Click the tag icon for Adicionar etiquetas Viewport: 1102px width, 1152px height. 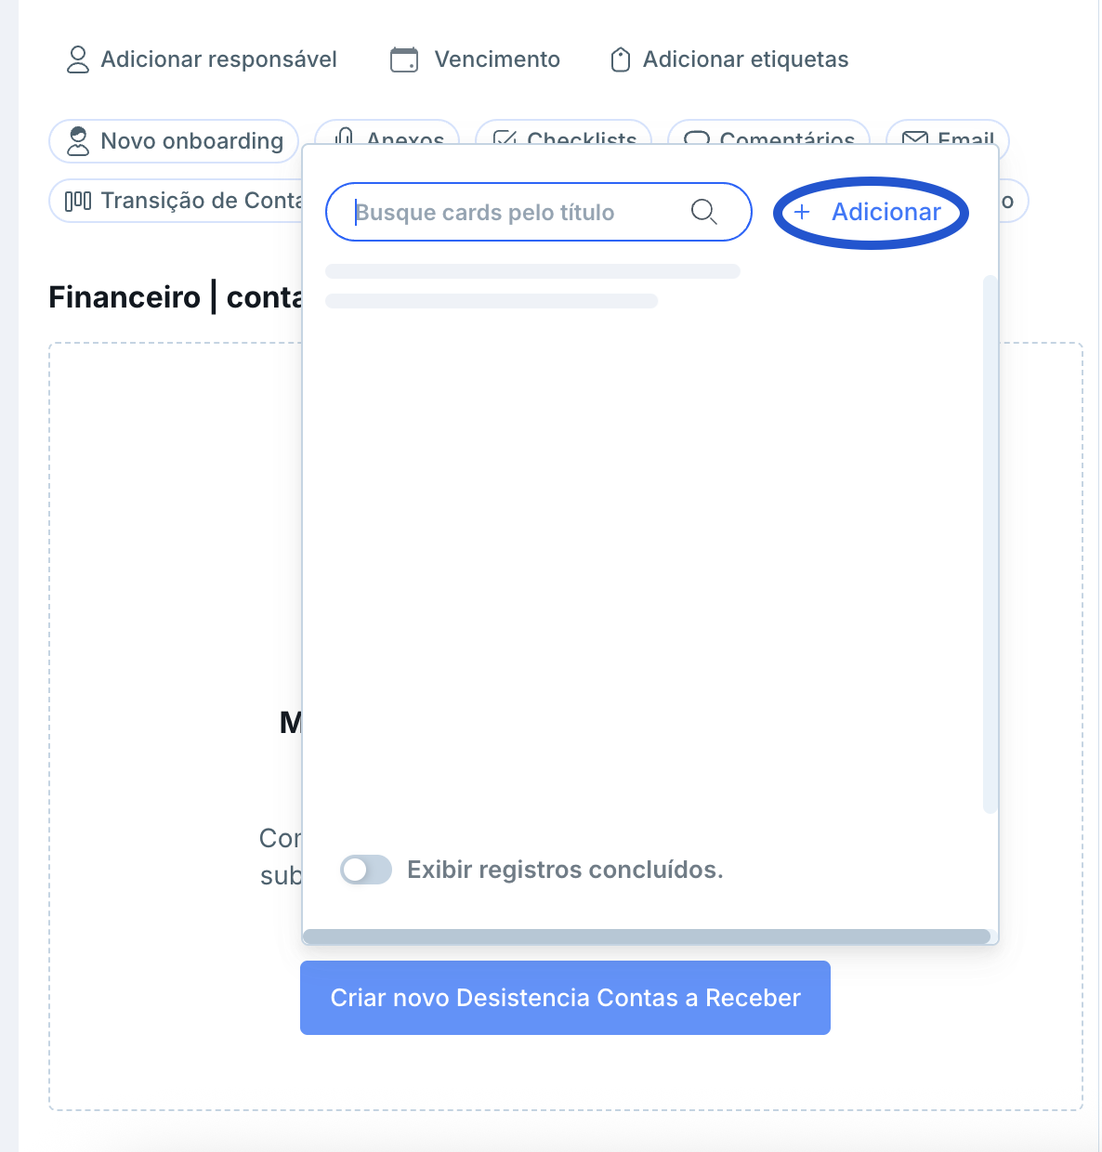click(x=621, y=60)
